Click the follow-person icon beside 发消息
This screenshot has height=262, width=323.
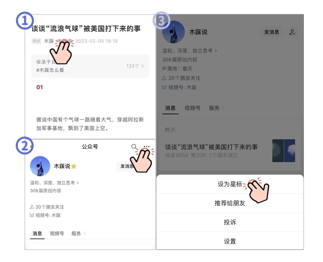[x=292, y=32]
